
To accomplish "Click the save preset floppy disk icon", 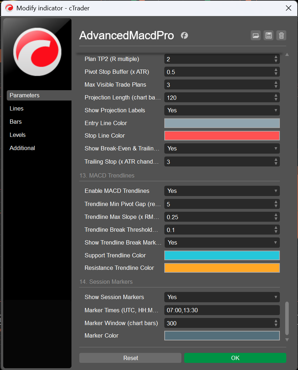I will [x=268, y=36].
